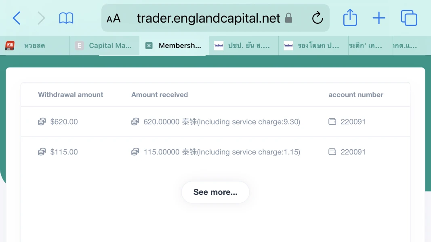Image resolution: width=431 pixels, height=242 pixels.
Task: Click the coin icon beside $115.00
Action: pyautogui.click(x=42, y=152)
